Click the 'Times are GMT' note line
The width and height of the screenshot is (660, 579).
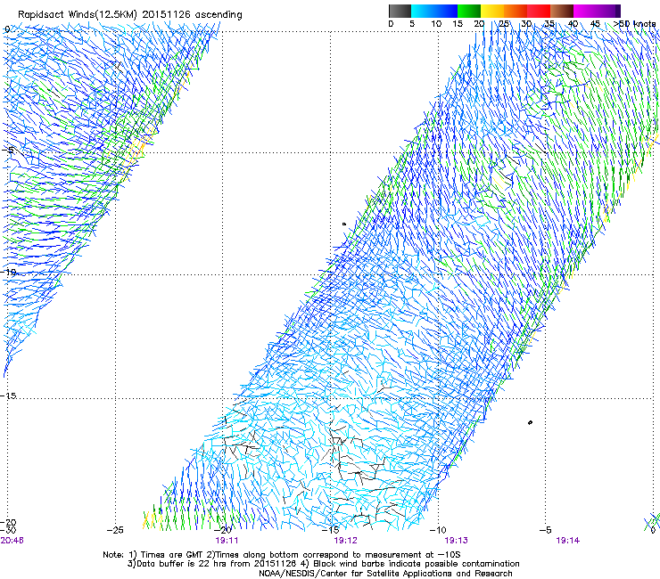pos(281,555)
